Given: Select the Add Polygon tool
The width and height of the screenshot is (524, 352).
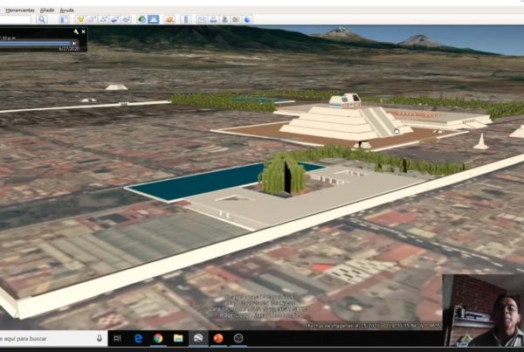Looking at the screenshot, I should tap(92, 18).
